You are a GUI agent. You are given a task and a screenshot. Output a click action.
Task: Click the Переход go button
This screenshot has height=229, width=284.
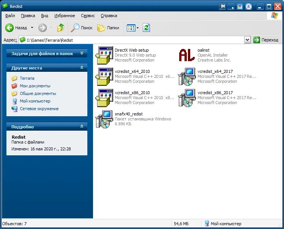coord(266,40)
